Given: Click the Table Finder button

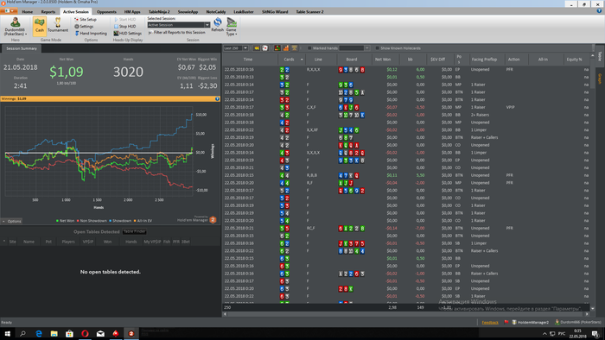Looking at the screenshot, I should tap(135, 232).
